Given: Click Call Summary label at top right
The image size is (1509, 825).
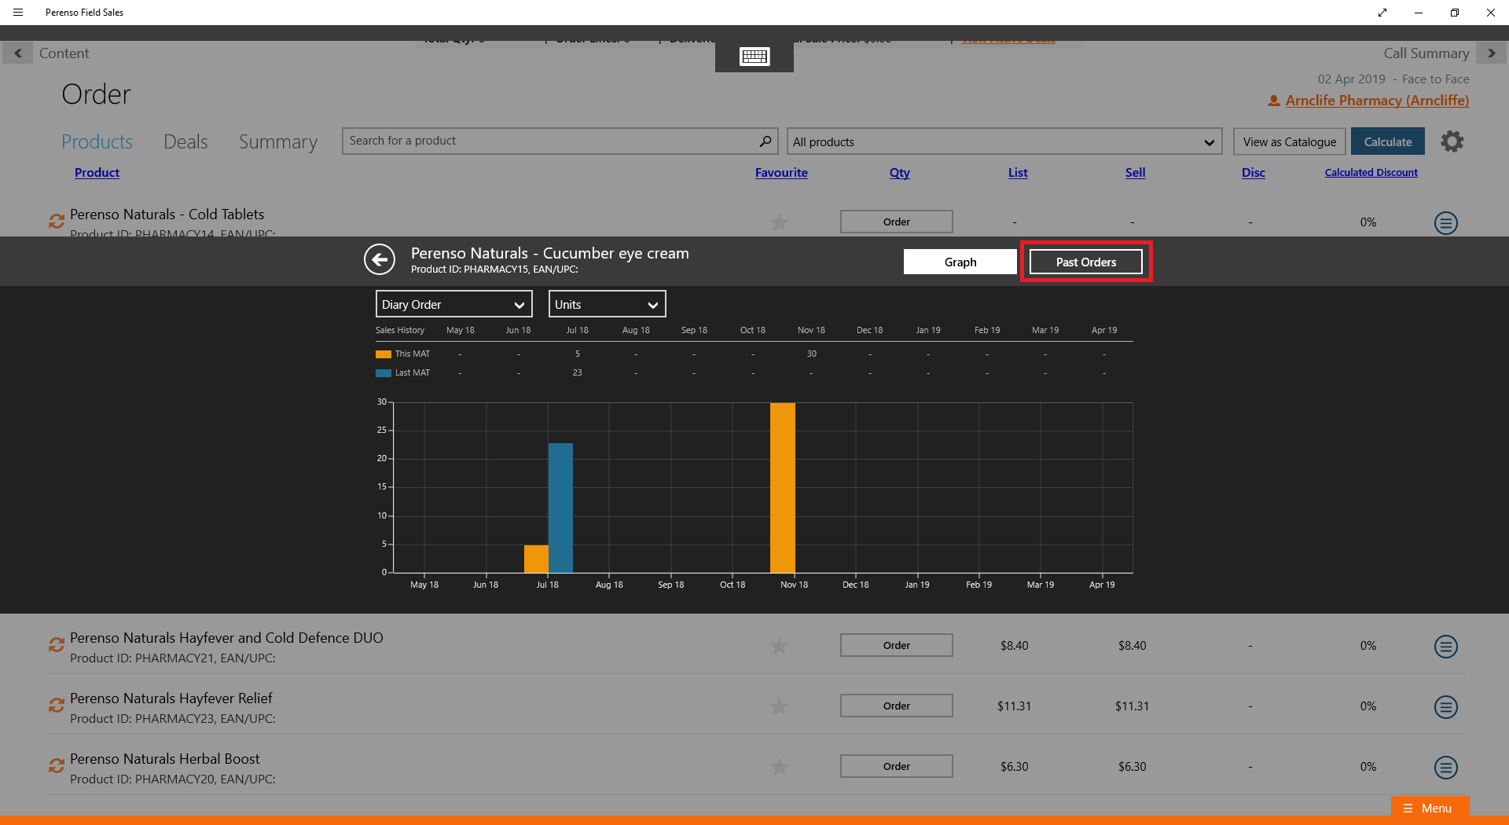Looking at the screenshot, I should pyautogui.click(x=1426, y=53).
